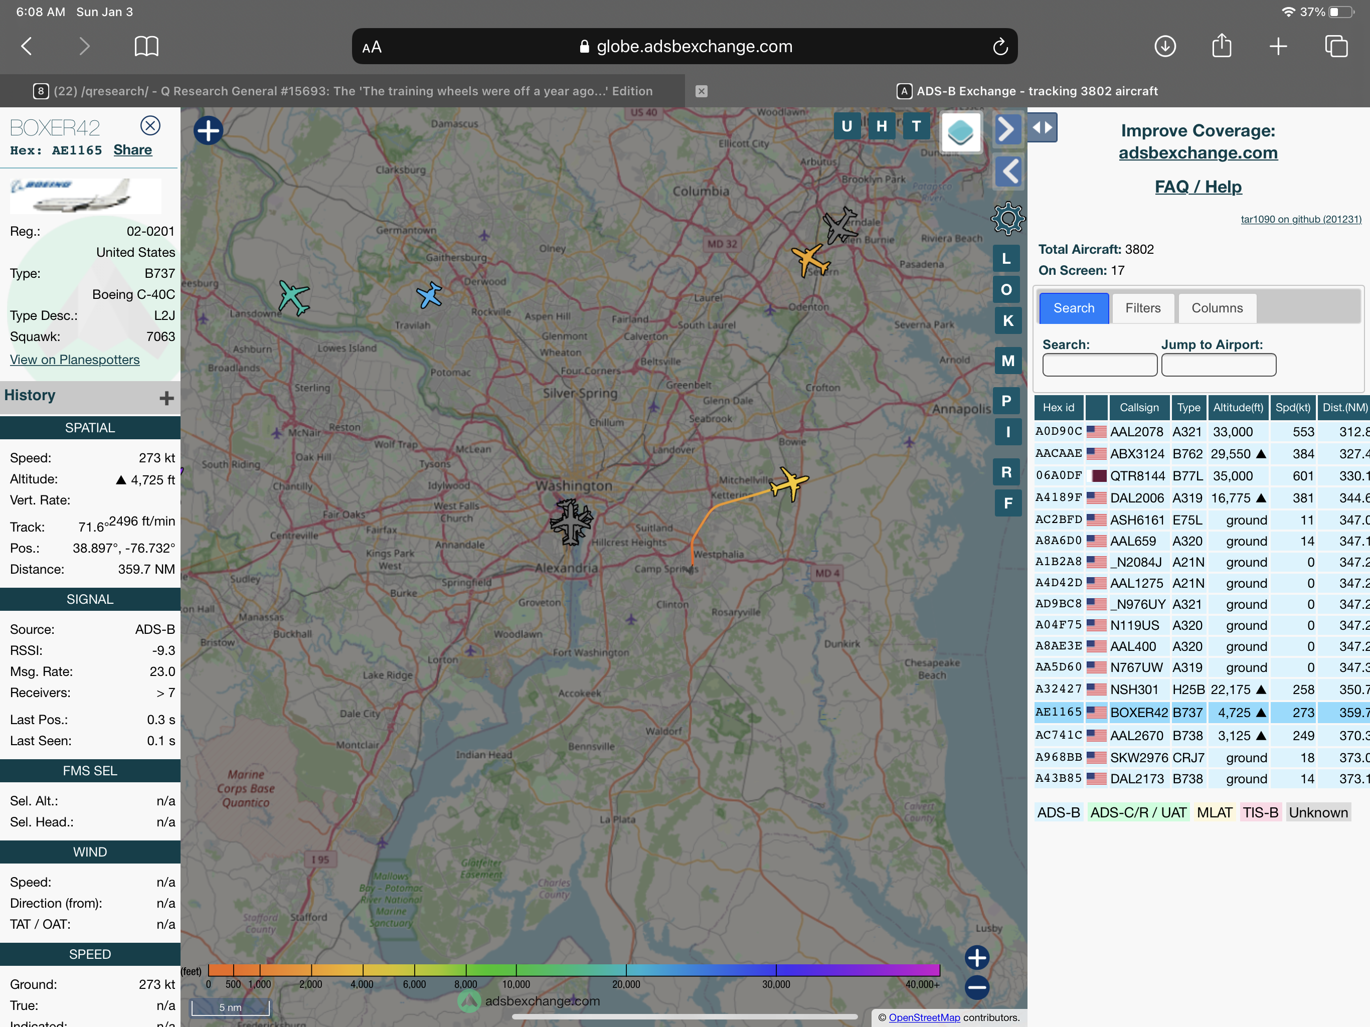Focus the Jump to Airport field
Image resolution: width=1370 pixels, height=1027 pixels.
click(x=1218, y=365)
